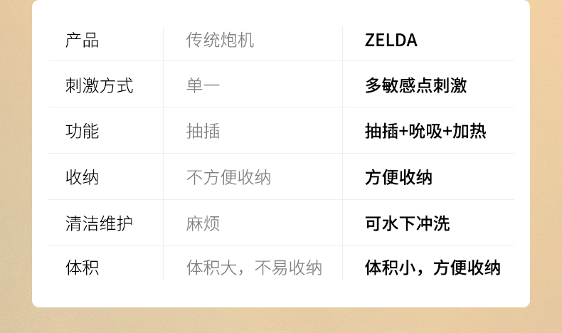
Task: Select the 不方便收纳 cell
Action: click(x=228, y=177)
